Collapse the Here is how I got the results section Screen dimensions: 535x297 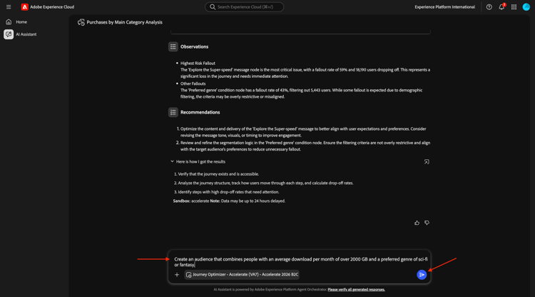click(173, 161)
